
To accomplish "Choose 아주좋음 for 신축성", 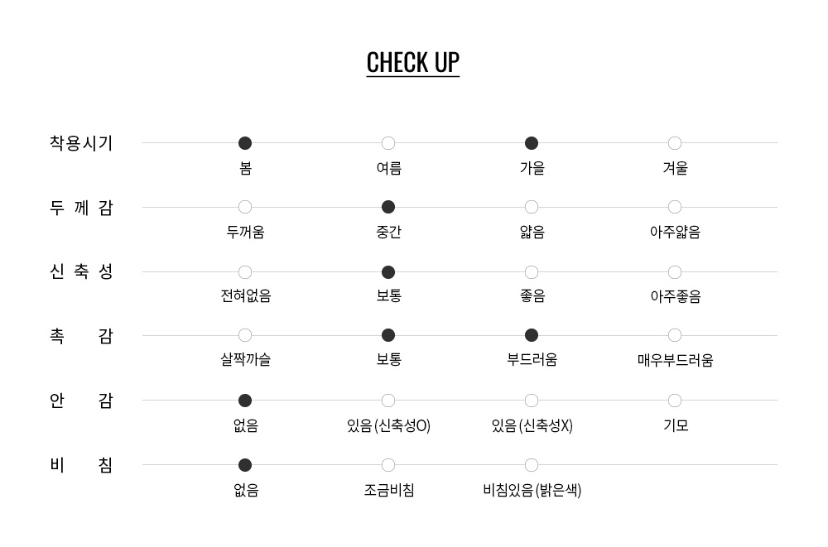I will pyautogui.click(x=675, y=272).
